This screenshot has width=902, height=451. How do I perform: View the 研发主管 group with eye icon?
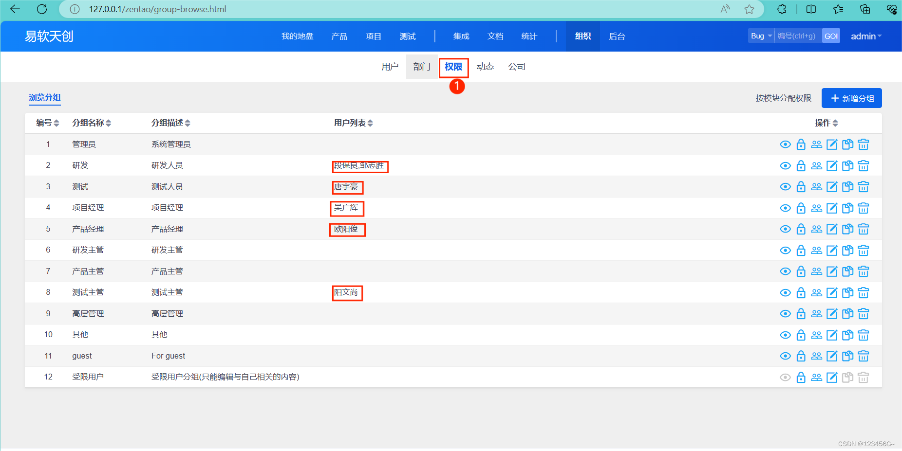[785, 251]
